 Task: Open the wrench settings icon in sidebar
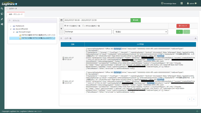[2, 19]
